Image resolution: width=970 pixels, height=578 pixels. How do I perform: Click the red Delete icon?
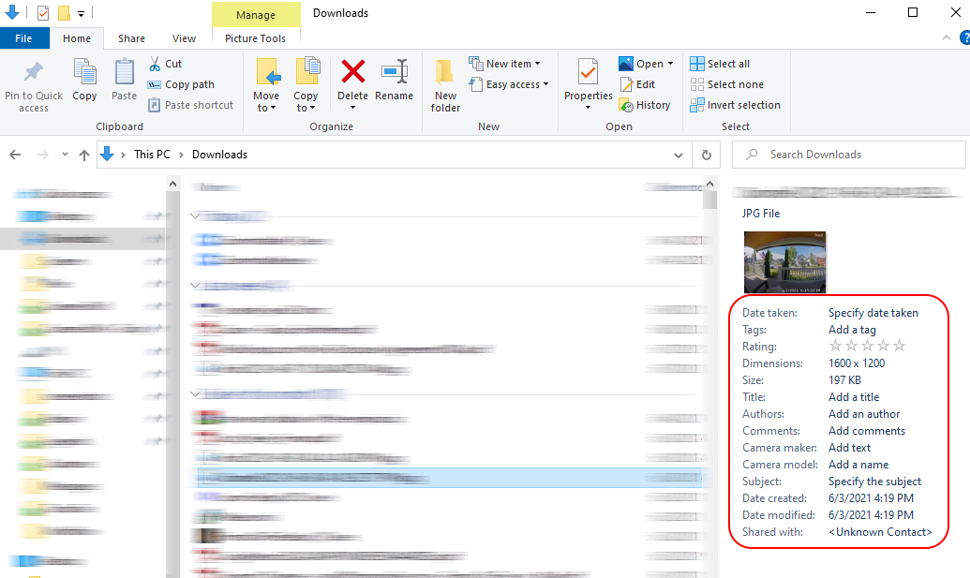point(352,72)
